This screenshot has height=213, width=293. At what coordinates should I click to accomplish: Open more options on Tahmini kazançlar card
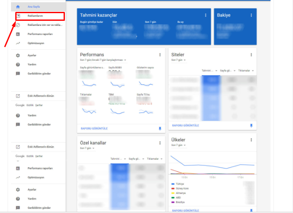point(206,15)
